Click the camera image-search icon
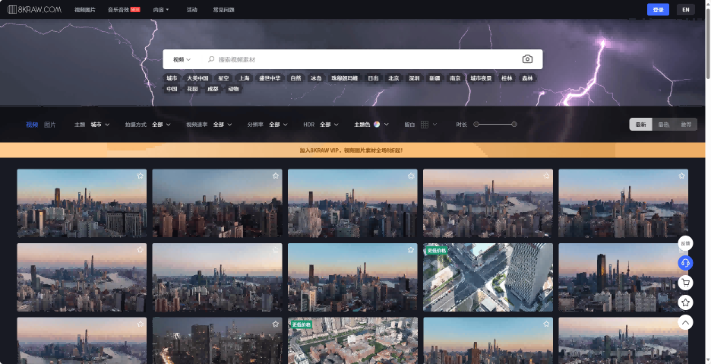This screenshot has width=711, height=364. [527, 59]
